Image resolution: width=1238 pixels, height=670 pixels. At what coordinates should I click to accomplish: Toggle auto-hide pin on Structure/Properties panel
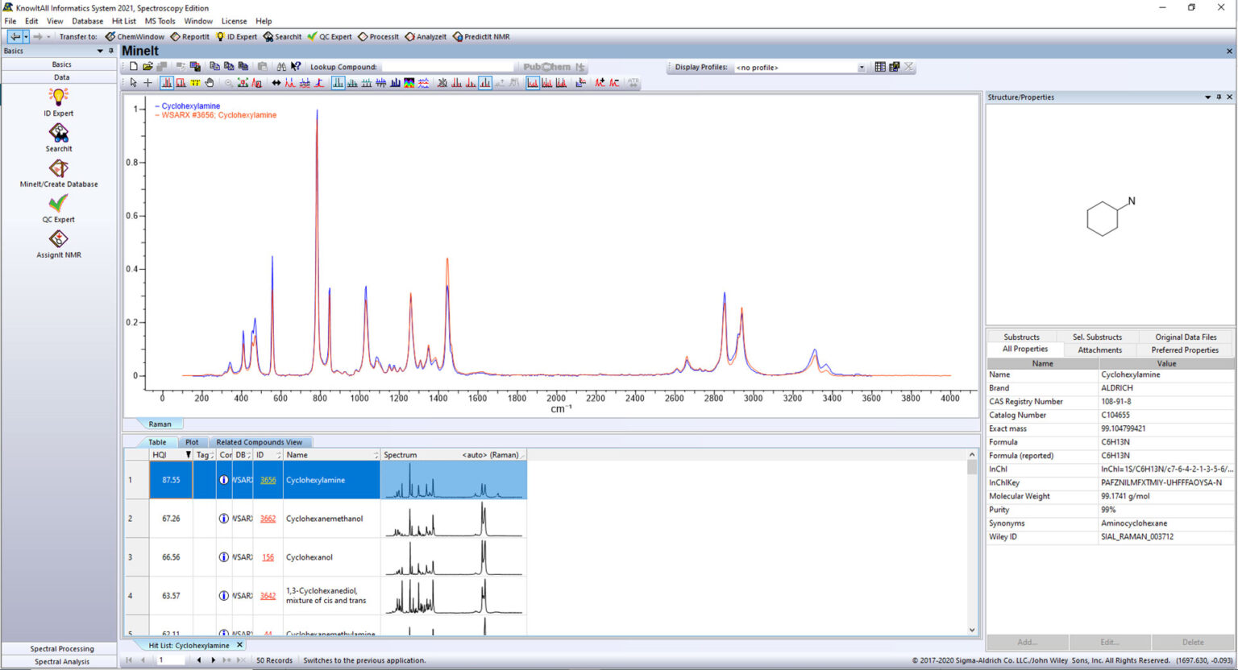click(x=1219, y=97)
